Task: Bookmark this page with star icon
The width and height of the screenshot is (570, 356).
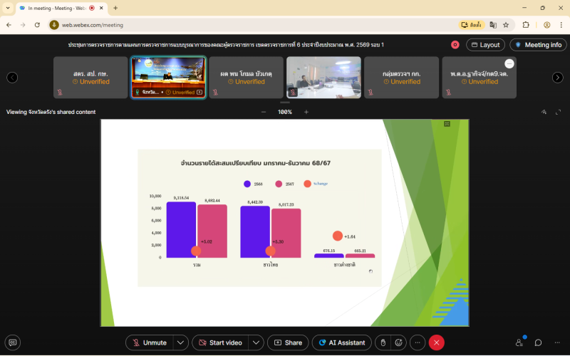Action: (506, 24)
